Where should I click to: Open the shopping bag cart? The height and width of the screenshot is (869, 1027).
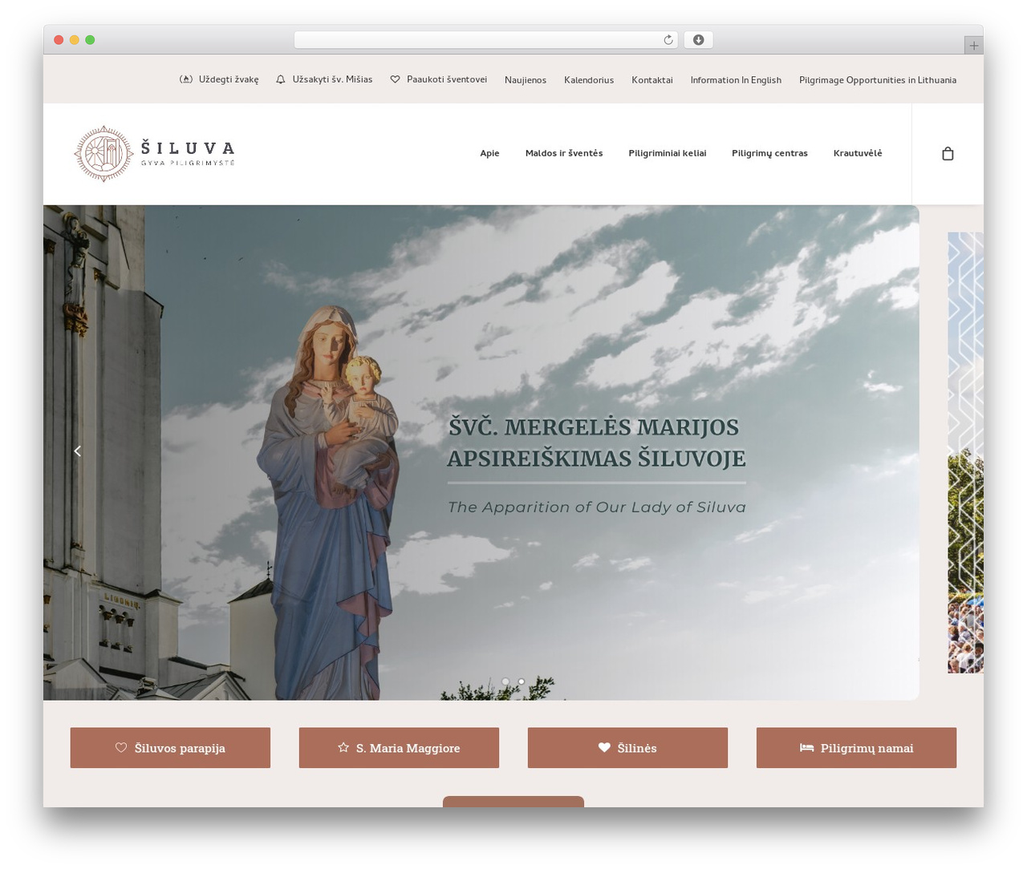click(948, 153)
